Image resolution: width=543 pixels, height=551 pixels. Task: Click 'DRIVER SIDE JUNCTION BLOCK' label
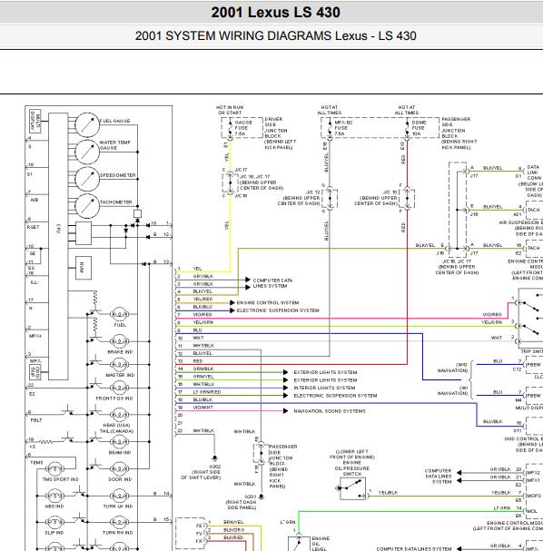tap(276, 128)
